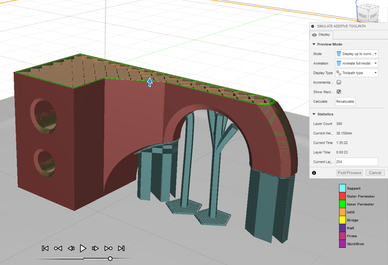
Task: Enable the Incremental checkbox
Action: (x=339, y=82)
